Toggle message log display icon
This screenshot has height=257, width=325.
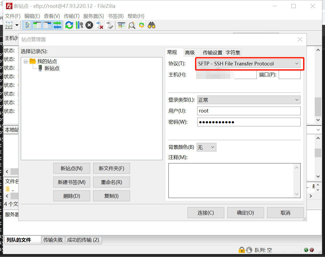point(27,25)
